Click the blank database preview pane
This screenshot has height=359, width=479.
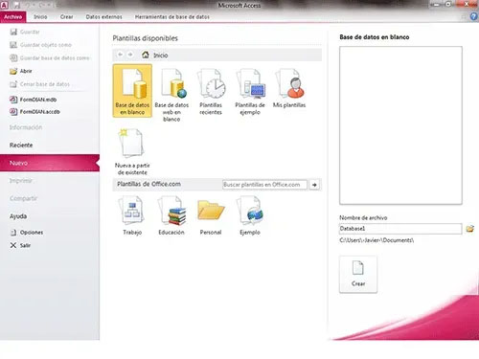tap(400, 125)
